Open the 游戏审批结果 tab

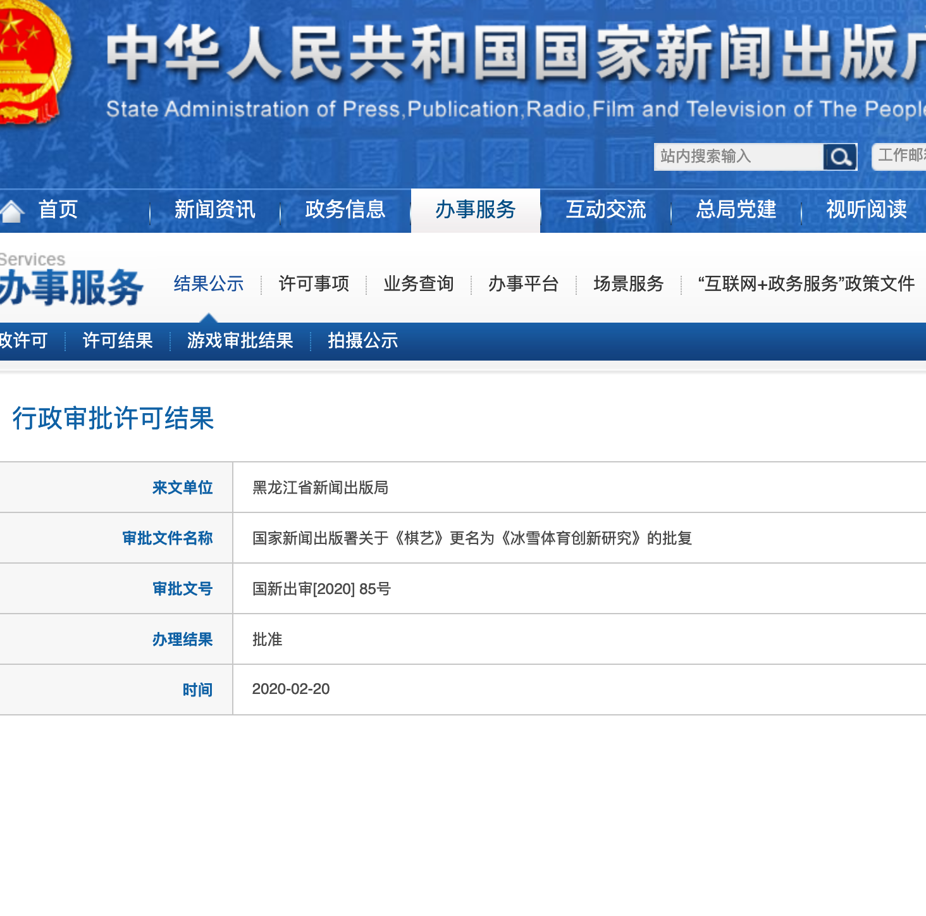[x=240, y=341]
